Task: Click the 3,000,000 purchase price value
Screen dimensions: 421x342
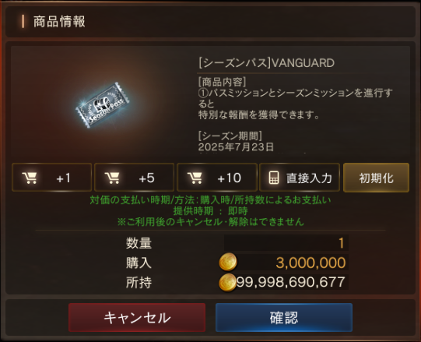Action: [x=310, y=263]
